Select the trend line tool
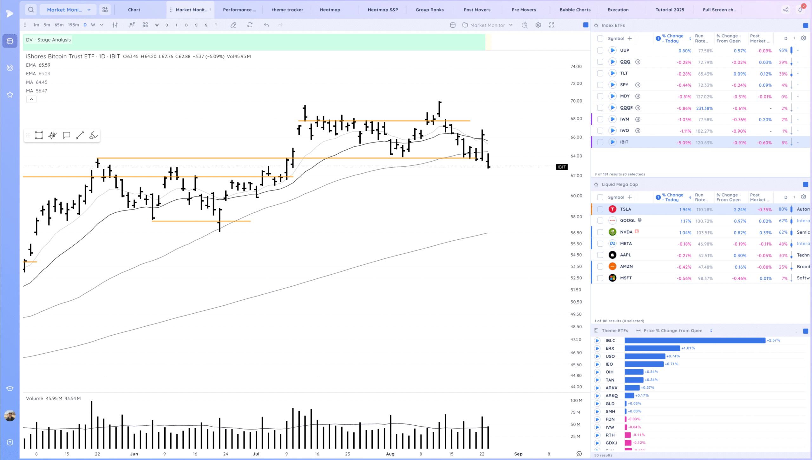This screenshot has height=460, width=812. (80, 136)
